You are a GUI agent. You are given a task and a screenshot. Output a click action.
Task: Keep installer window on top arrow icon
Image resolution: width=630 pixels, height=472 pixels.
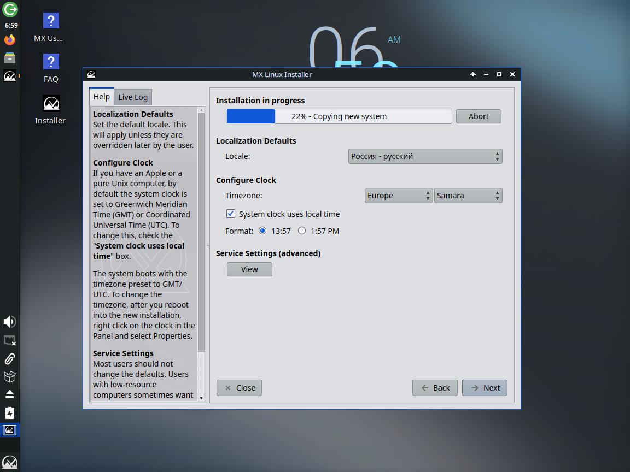(473, 74)
